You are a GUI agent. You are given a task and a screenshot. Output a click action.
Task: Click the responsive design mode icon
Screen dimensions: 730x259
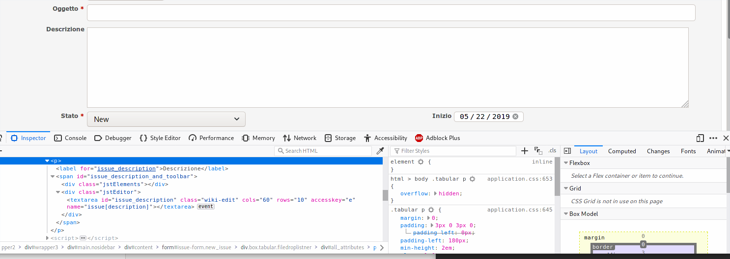[700, 138]
